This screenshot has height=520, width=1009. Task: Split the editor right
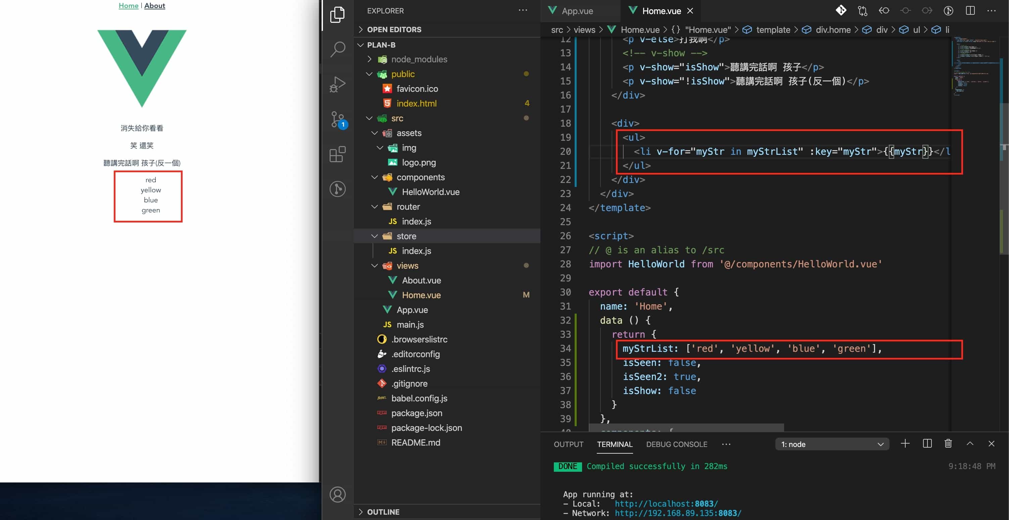coord(970,11)
